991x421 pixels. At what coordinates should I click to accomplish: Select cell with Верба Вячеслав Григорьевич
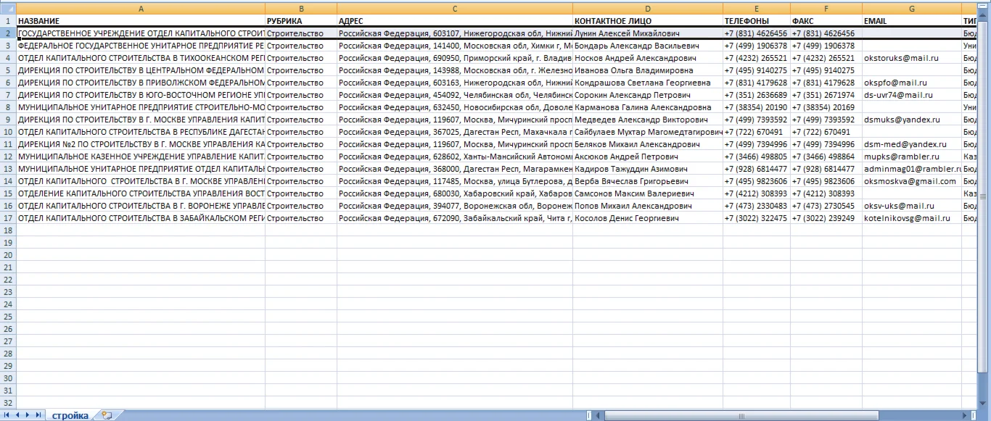[648, 181]
